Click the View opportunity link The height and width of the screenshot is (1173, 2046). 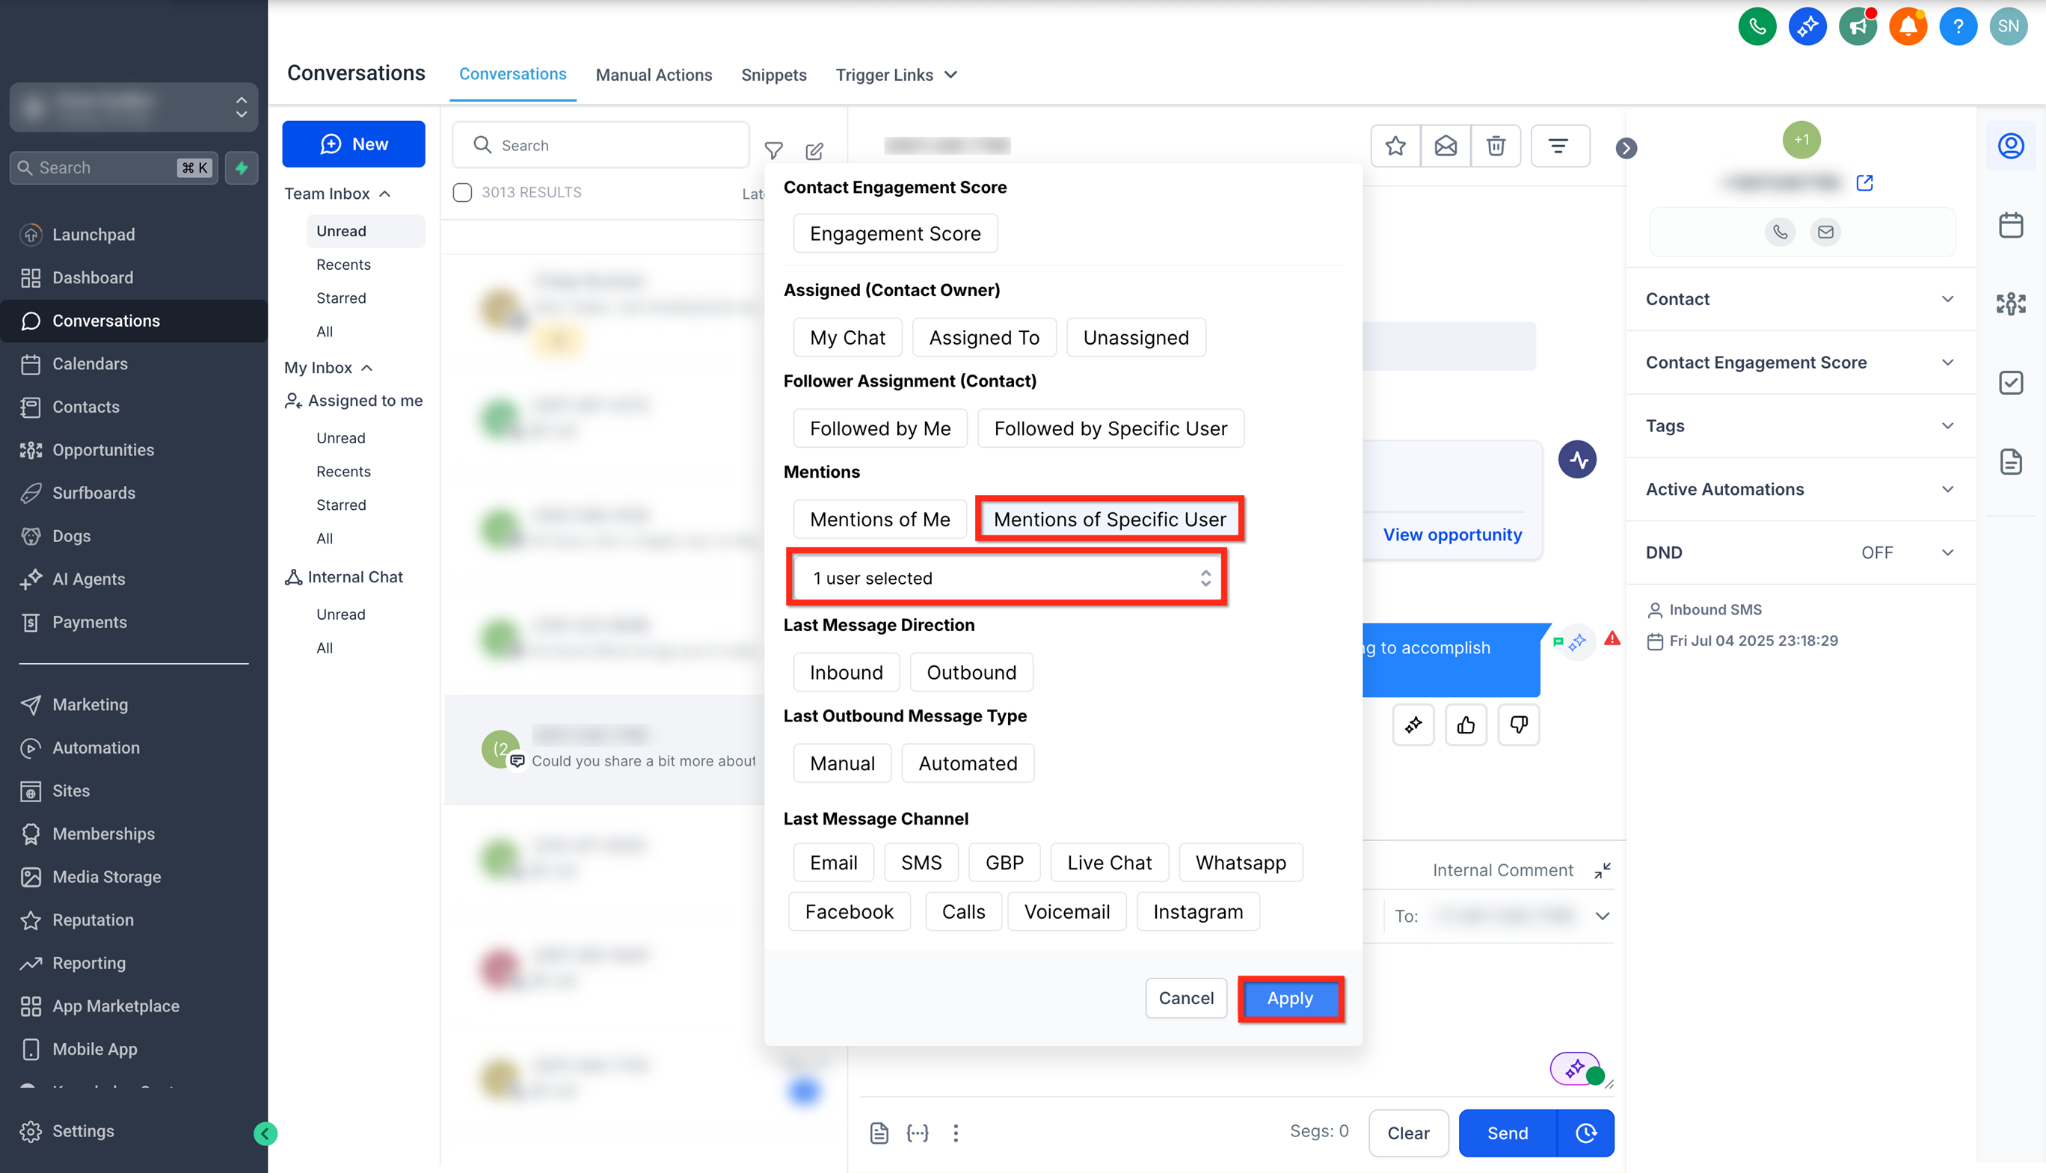(1452, 535)
